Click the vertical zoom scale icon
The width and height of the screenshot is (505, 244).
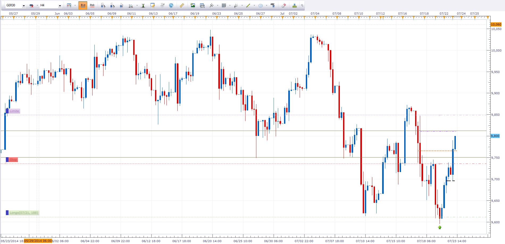[131, 5]
